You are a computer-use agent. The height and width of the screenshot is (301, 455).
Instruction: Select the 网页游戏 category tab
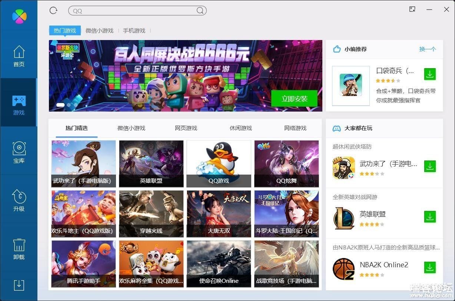(186, 128)
